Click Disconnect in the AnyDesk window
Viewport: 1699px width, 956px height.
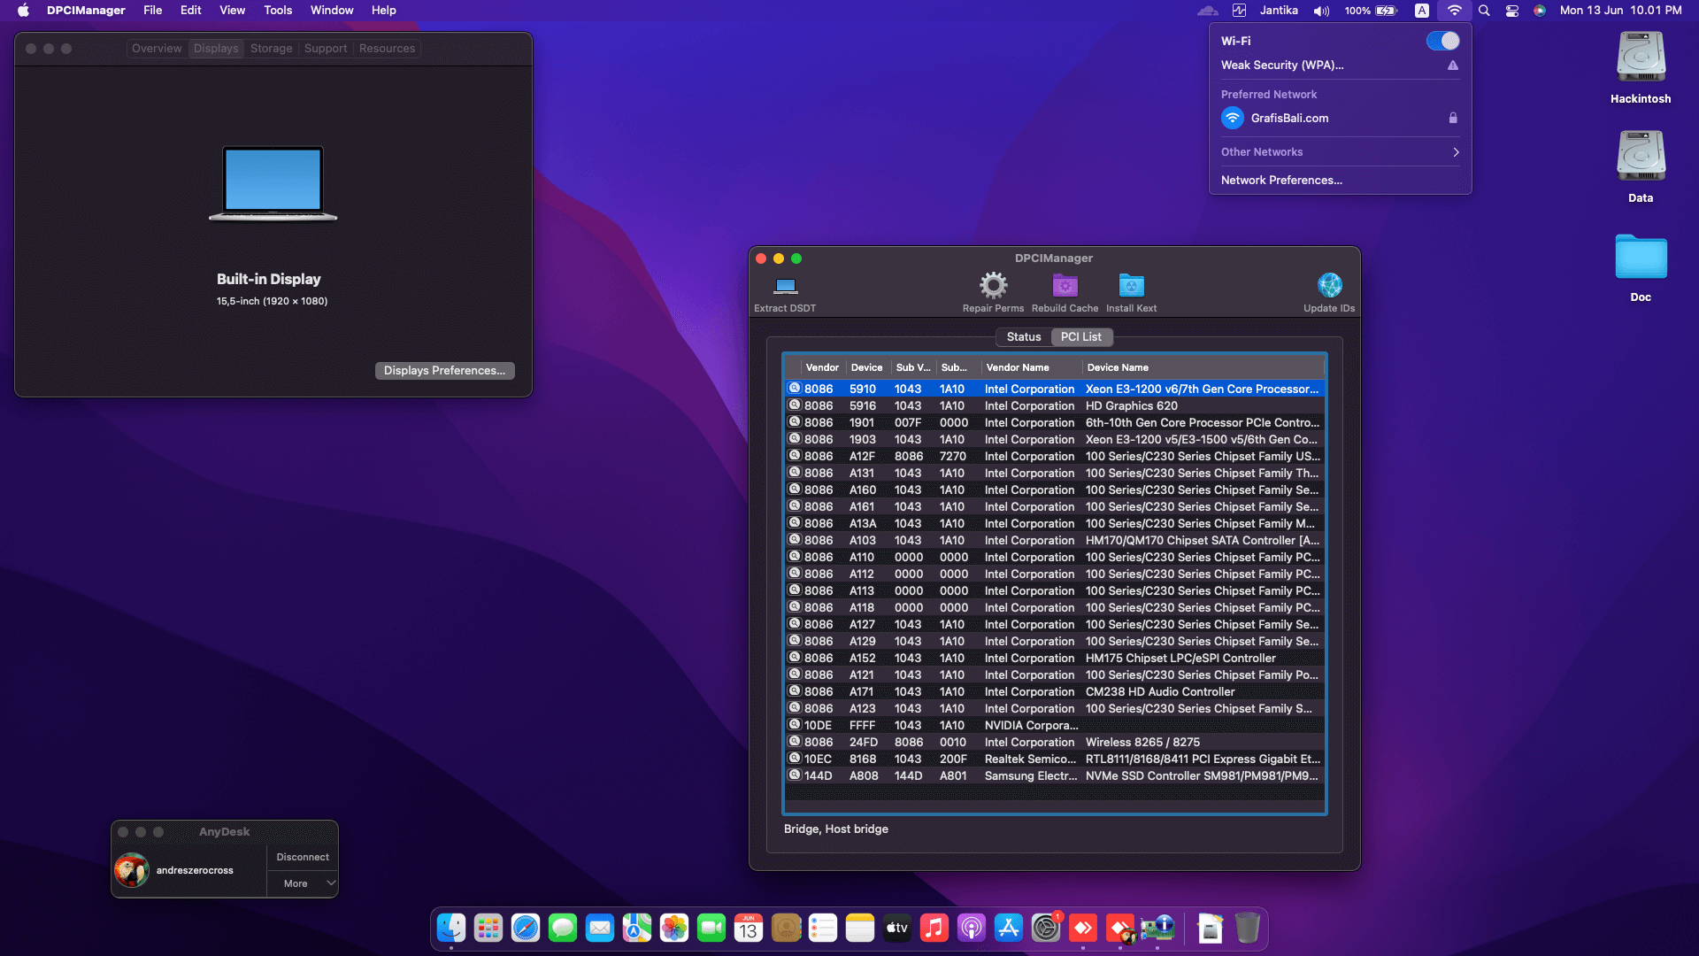[x=303, y=857]
